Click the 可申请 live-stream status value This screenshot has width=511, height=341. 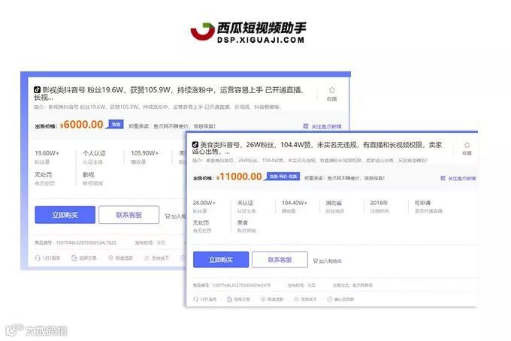[422, 203]
